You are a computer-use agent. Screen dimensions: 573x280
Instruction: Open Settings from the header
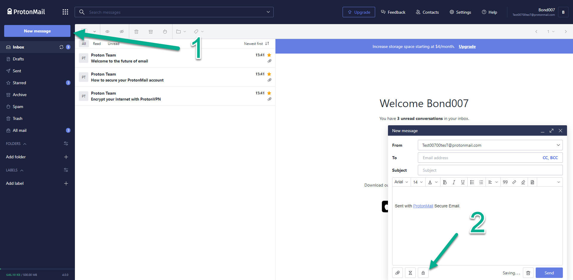pos(460,12)
